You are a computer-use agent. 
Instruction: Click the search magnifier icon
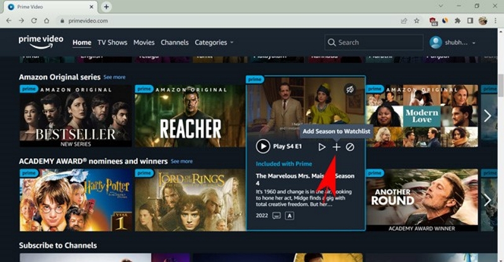coord(331,42)
